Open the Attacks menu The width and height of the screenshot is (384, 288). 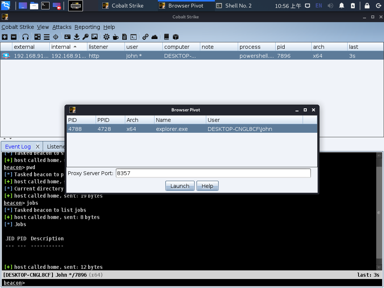[61, 27]
